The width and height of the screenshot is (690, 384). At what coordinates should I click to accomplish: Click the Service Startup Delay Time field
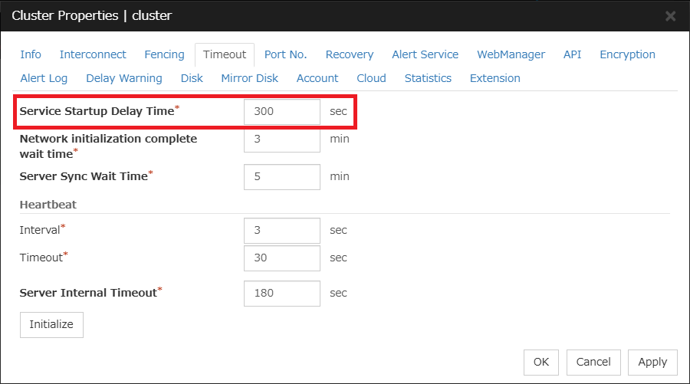coord(281,111)
